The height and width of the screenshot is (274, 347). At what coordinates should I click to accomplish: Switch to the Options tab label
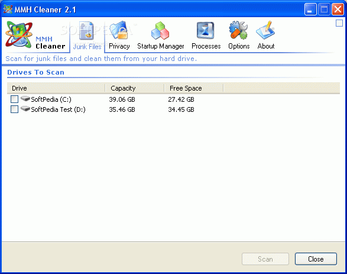coord(239,46)
